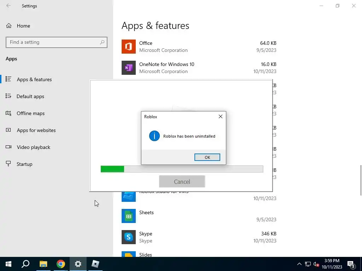
Task: Click OK in the Roblox dialog
Action: click(x=207, y=157)
